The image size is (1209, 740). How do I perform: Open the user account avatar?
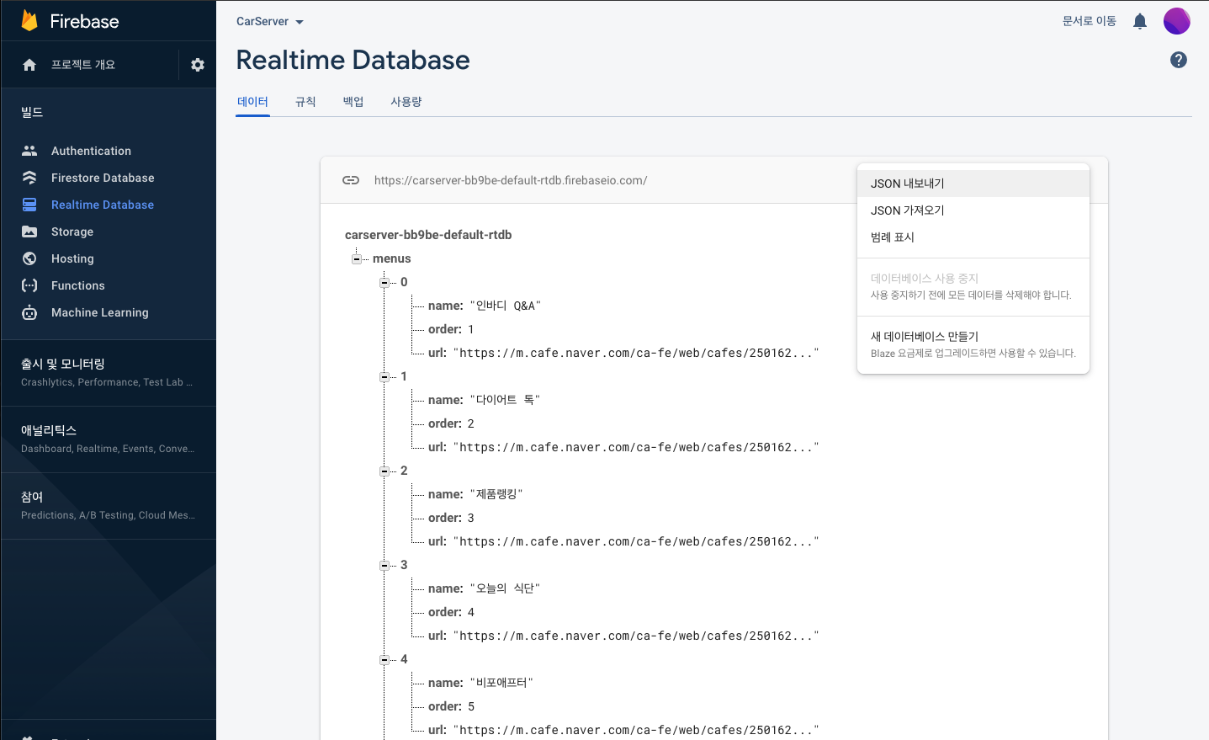coord(1176,21)
